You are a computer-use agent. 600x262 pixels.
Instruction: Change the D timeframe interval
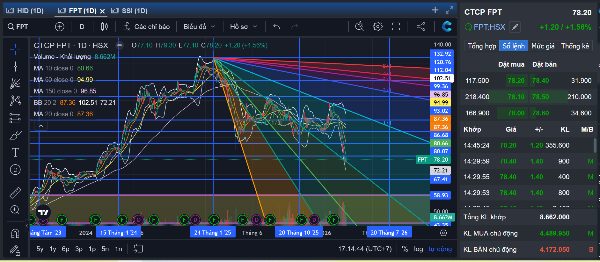coord(82,27)
